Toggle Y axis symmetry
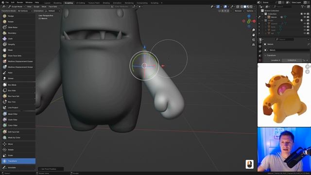311x175 pixels. (x=225, y=11)
